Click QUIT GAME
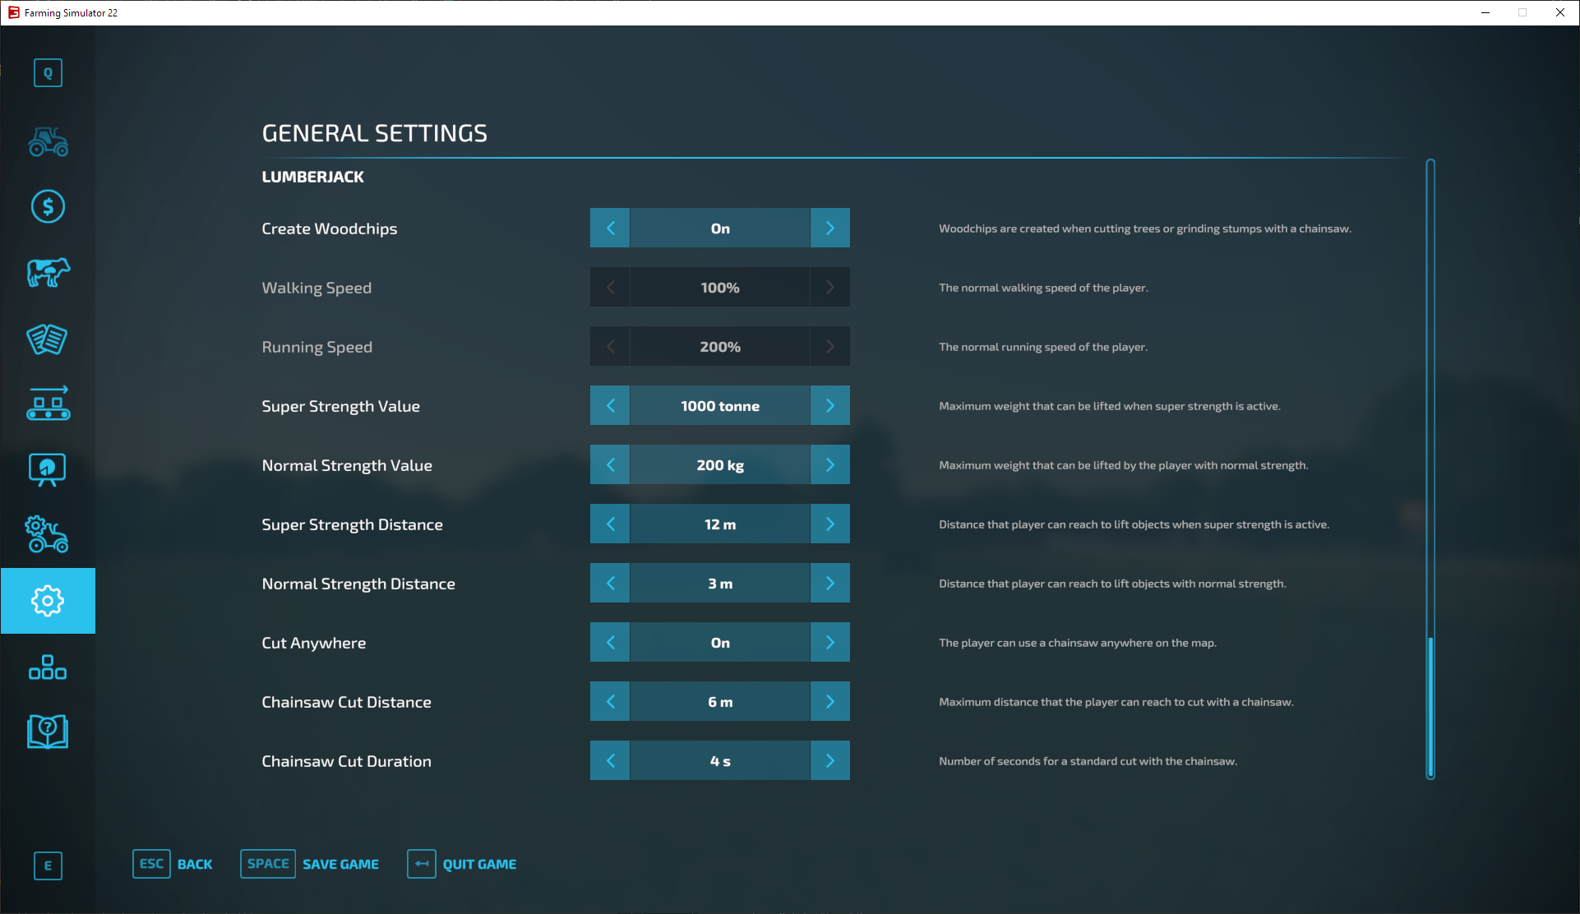 point(478,864)
